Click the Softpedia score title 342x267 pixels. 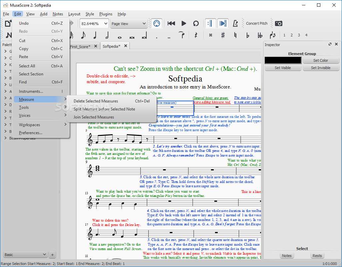click(185, 78)
